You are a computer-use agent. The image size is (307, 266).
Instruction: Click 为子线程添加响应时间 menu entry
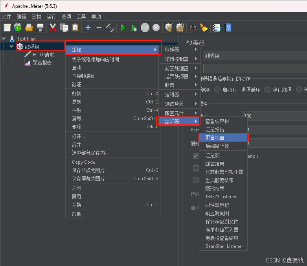[113, 59]
